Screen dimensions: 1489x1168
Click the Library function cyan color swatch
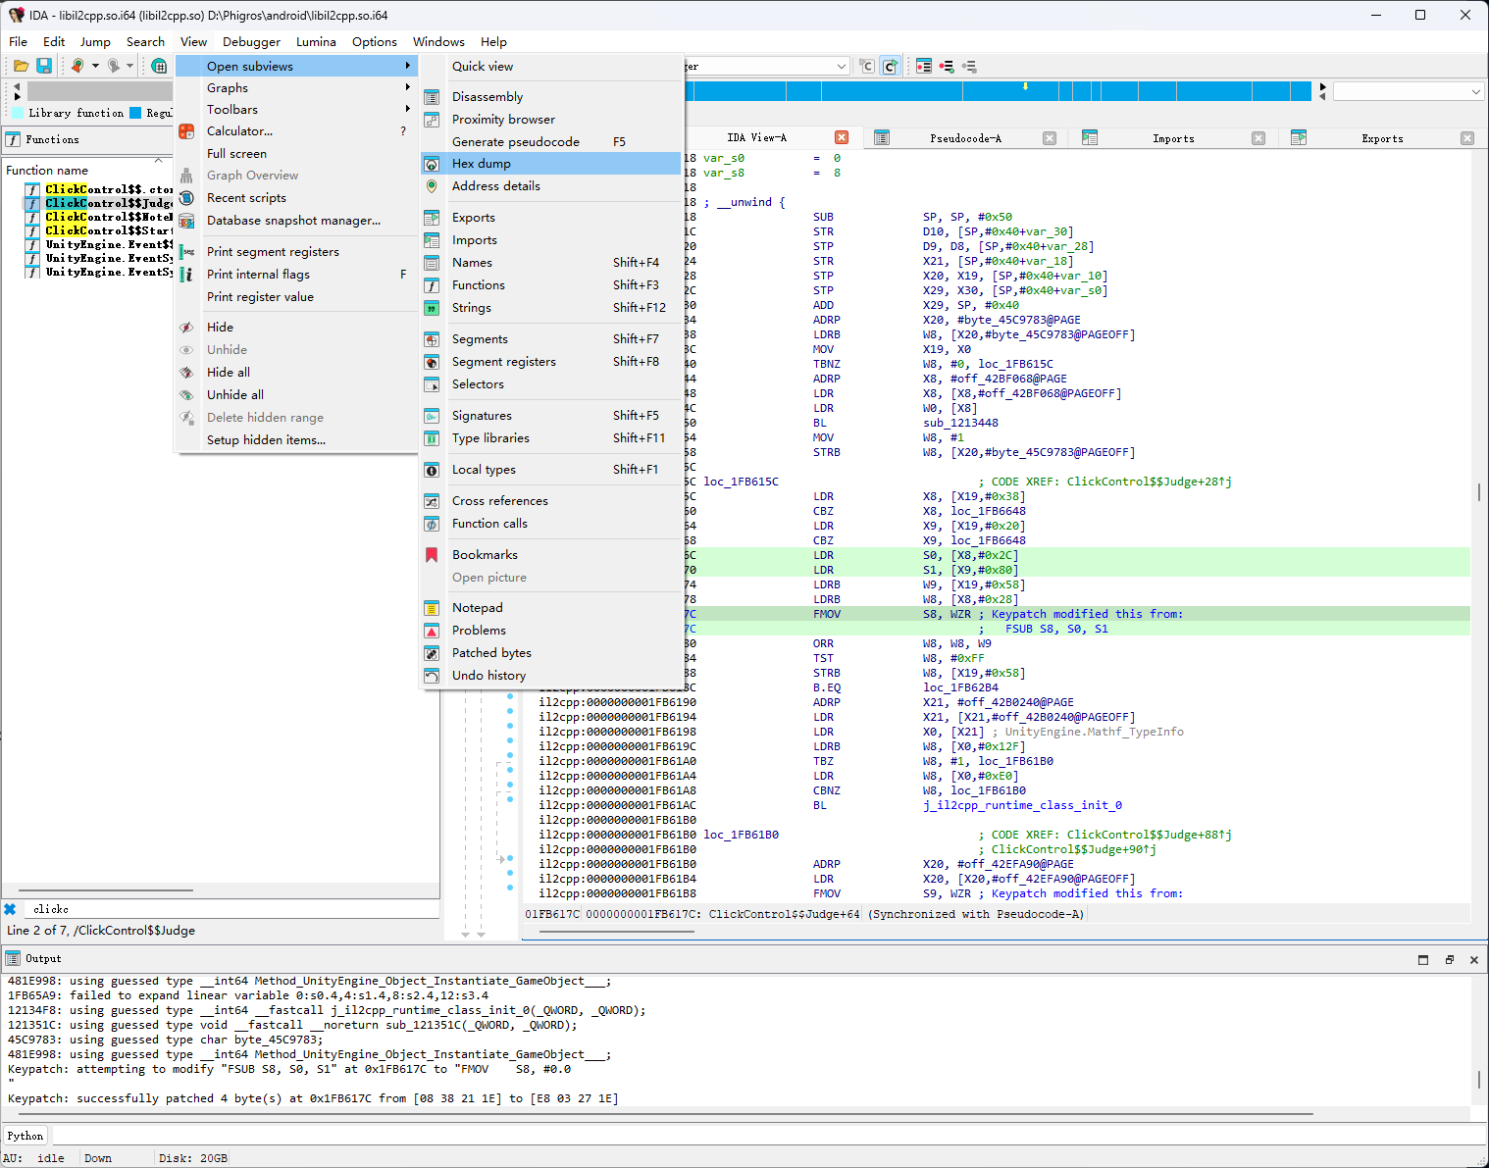[17, 113]
